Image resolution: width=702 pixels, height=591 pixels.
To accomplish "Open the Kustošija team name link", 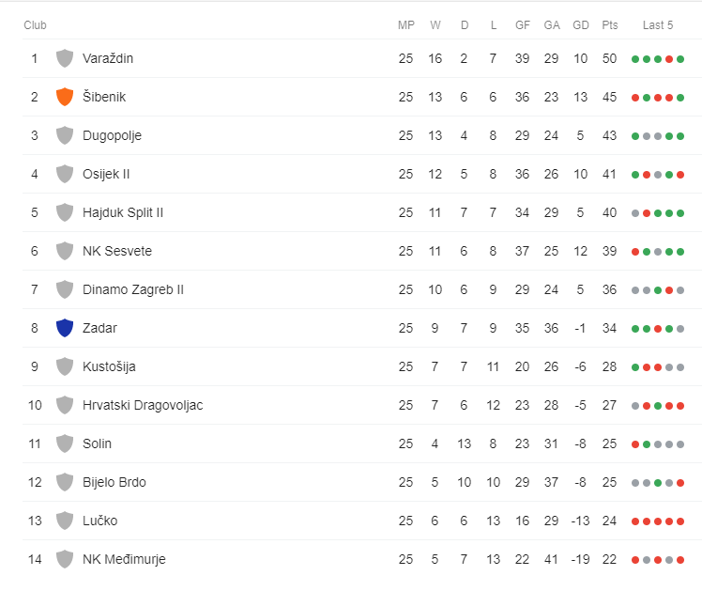I will click(109, 366).
